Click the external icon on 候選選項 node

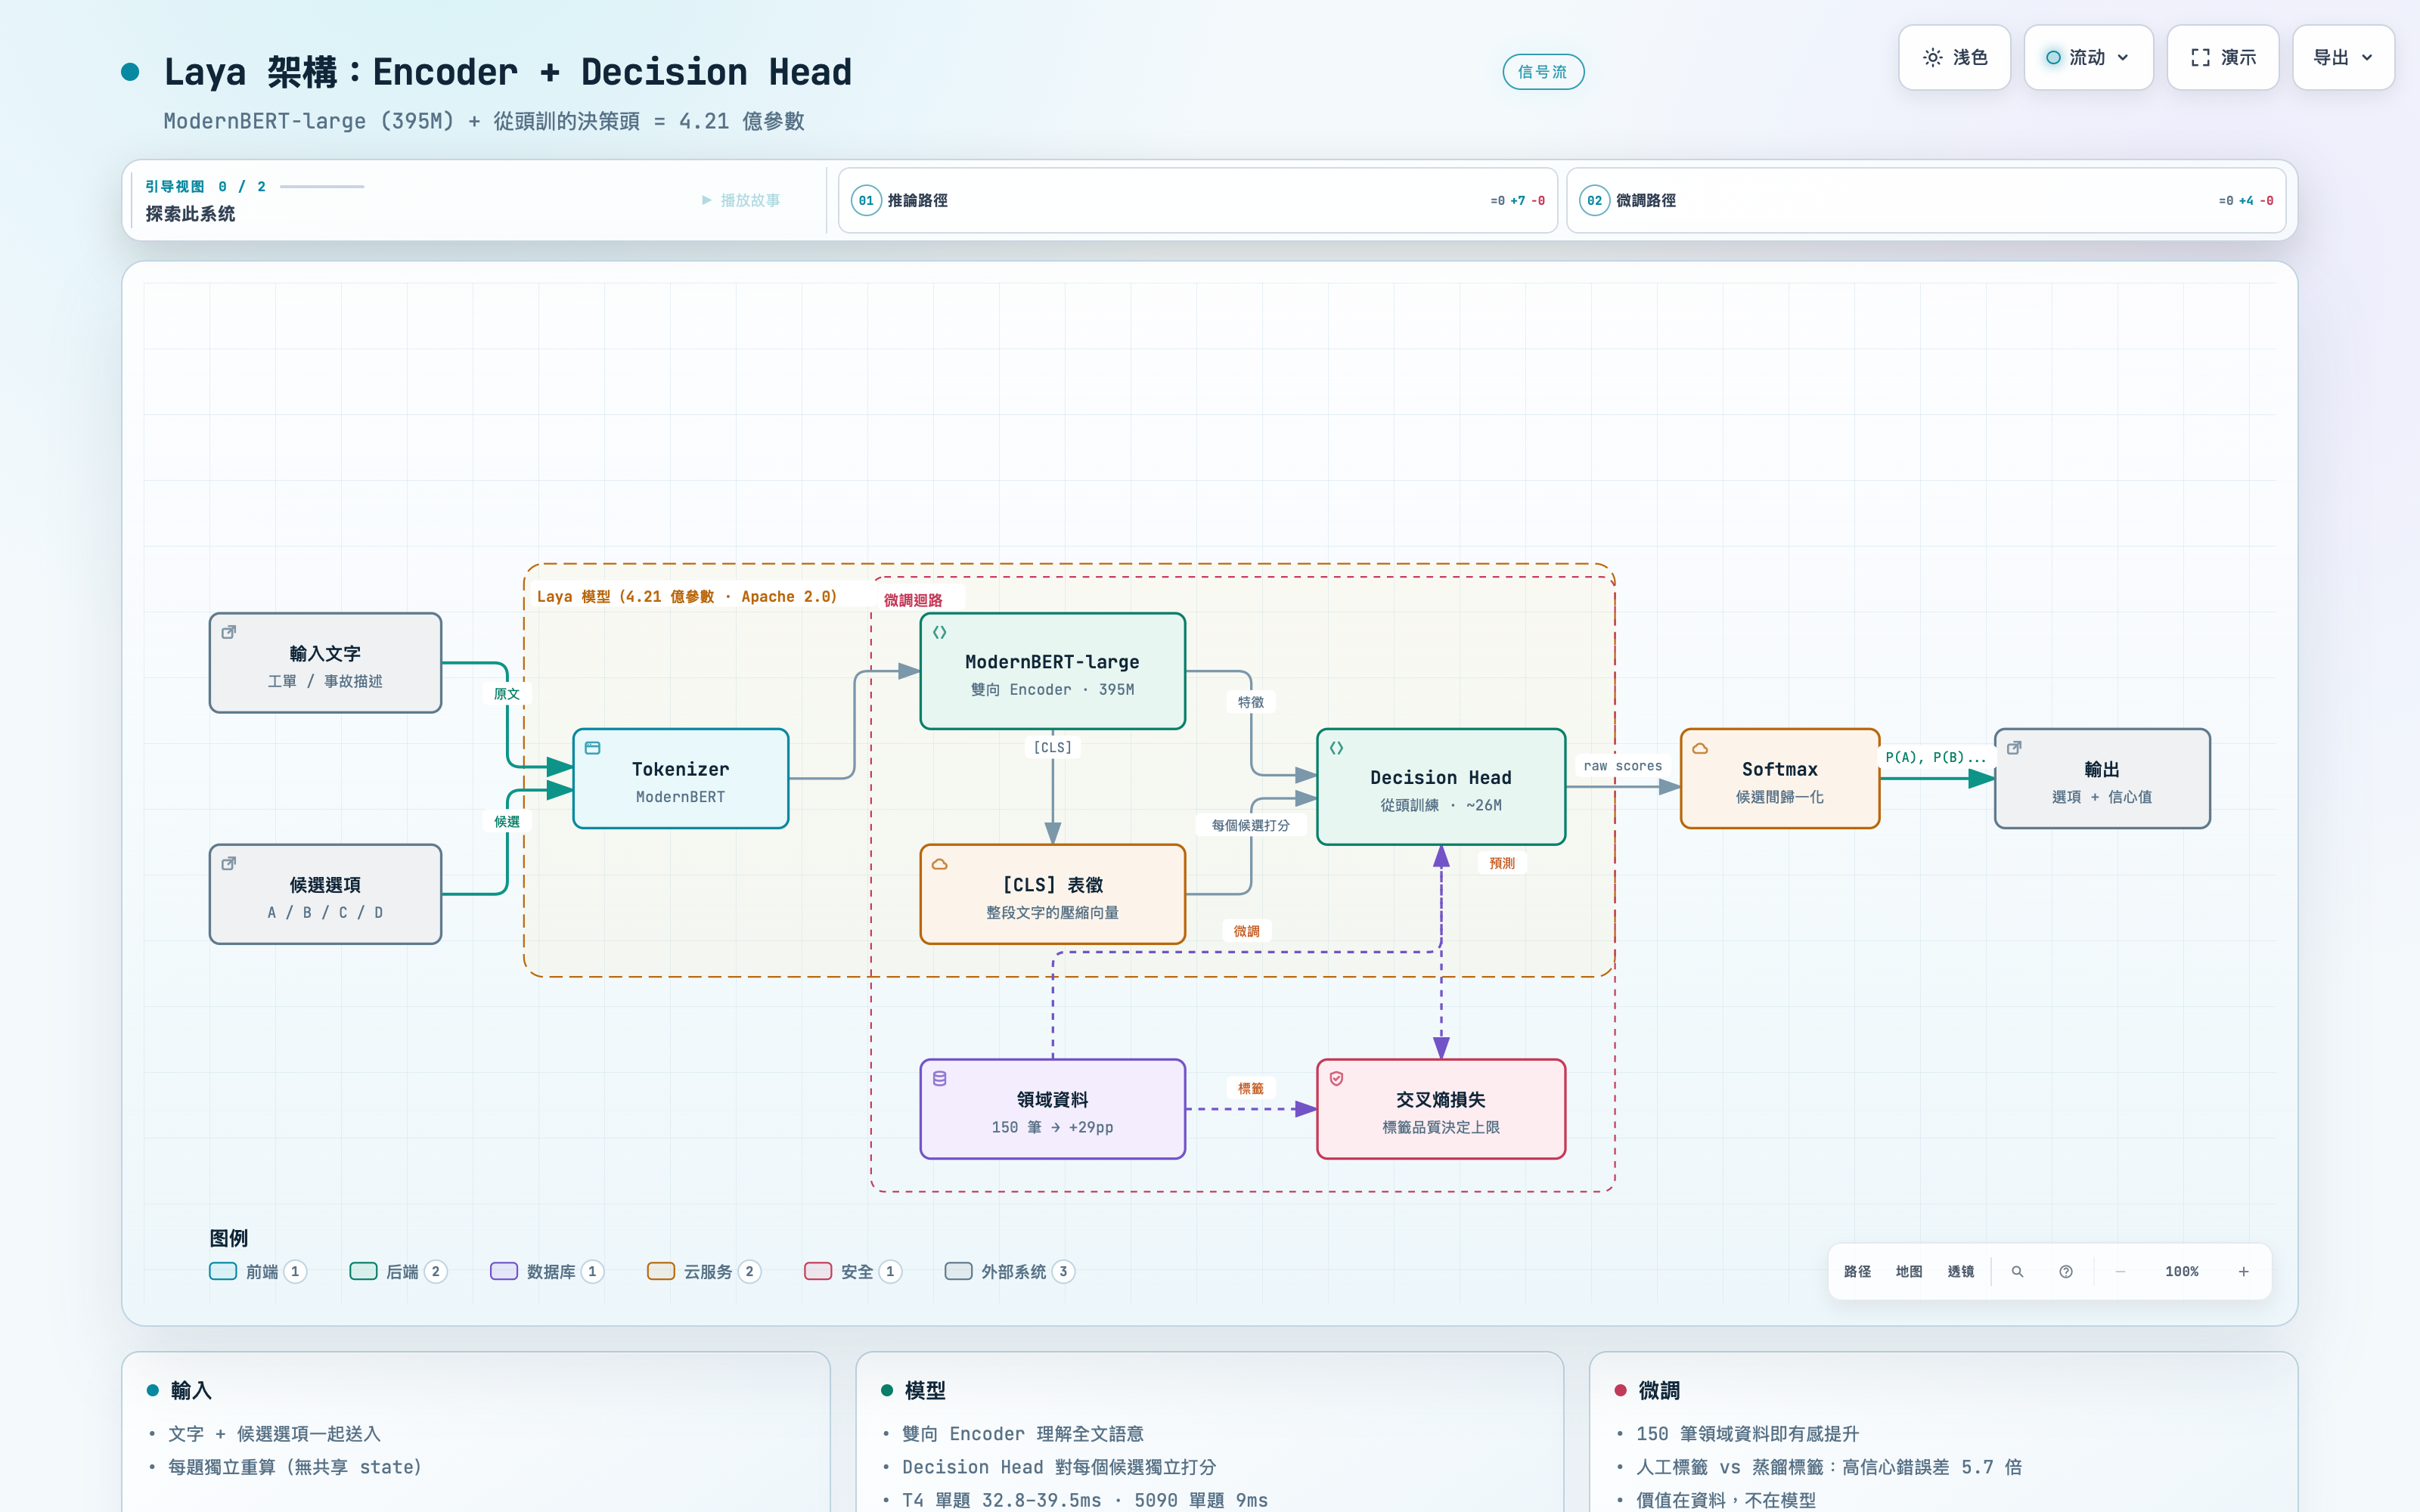coord(229,863)
